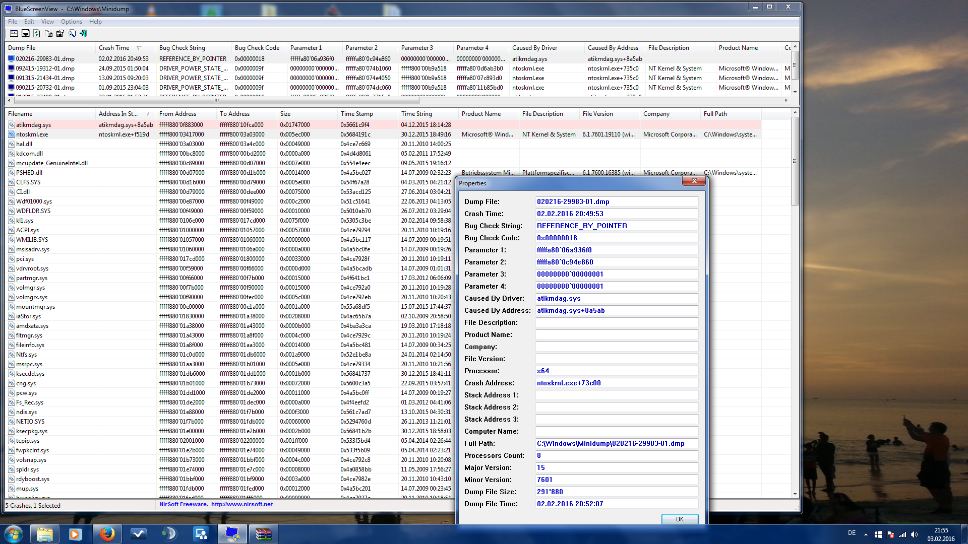This screenshot has height=544, width=968.
Task: Click the Caused By Driver value field
Action: click(x=616, y=298)
